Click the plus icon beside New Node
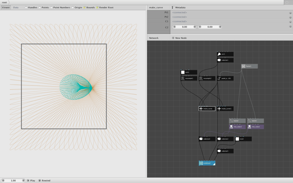The height and width of the screenshot is (183, 293). [x=173, y=38]
